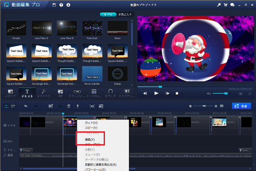This screenshot has height=171, width=256.
Task: Open the key registration icon
Action: (219, 5)
